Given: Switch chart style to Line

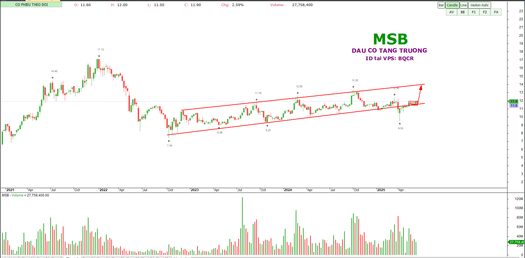Looking at the screenshot, I should click(464, 5).
